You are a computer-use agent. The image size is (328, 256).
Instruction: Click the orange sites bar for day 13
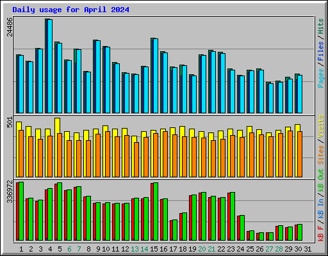click(136, 159)
